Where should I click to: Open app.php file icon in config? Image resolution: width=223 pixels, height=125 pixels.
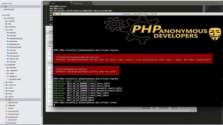[8, 33]
